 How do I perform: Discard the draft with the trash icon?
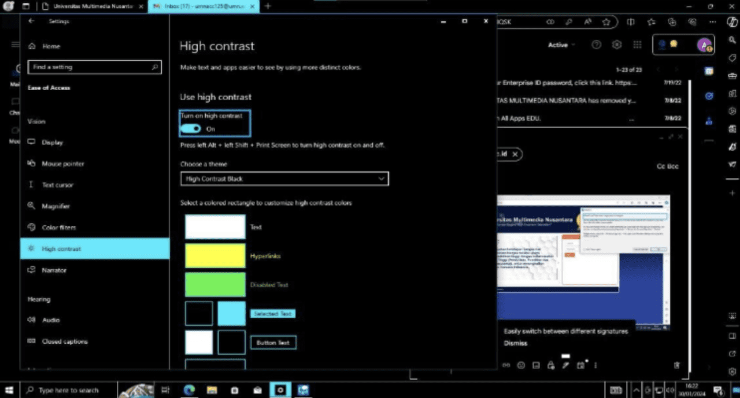coord(677,365)
